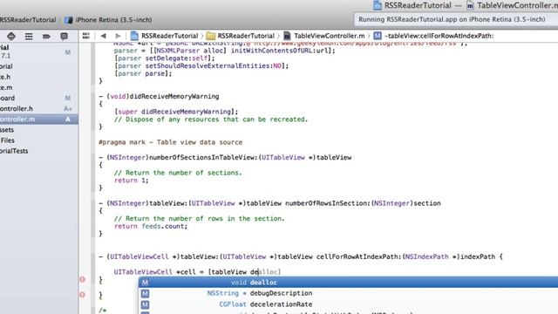Click the M icon beside dealloc suggestion
This screenshot has width=558, height=314.
(145, 283)
